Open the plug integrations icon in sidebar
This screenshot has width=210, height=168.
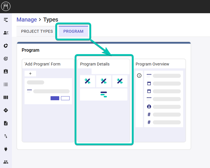(6, 149)
